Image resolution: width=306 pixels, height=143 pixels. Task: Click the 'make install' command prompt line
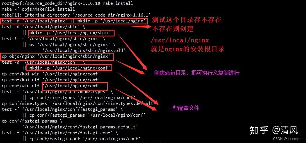(x=67, y=3)
